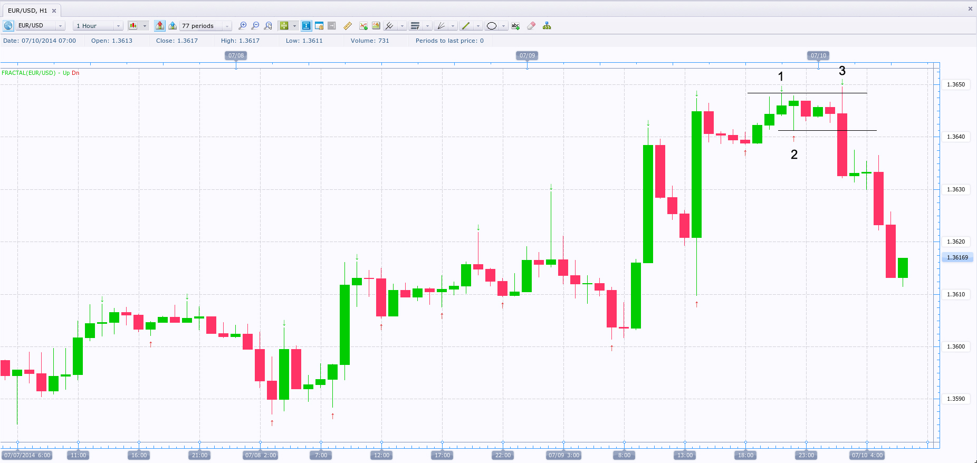
Task: Select the ruler measurement tool
Action: [348, 26]
